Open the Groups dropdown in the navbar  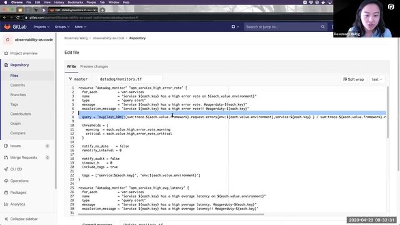(x=62, y=27)
